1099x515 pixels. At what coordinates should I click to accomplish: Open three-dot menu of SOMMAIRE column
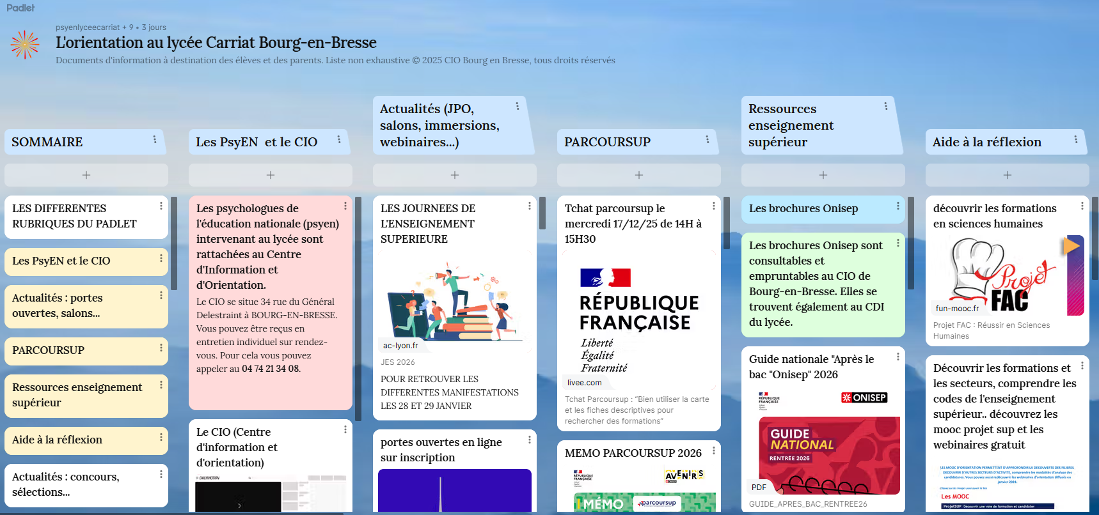[155, 139]
